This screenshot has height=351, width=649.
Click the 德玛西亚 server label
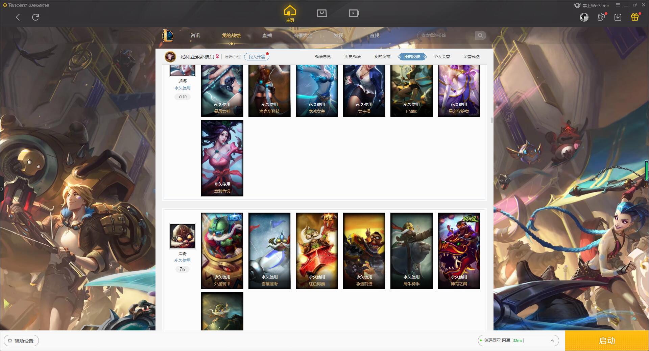[233, 57]
